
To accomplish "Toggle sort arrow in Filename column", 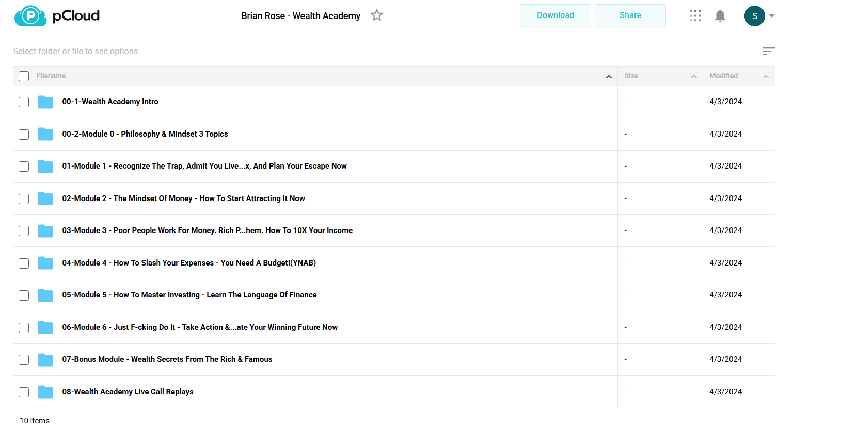I will pos(609,76).
